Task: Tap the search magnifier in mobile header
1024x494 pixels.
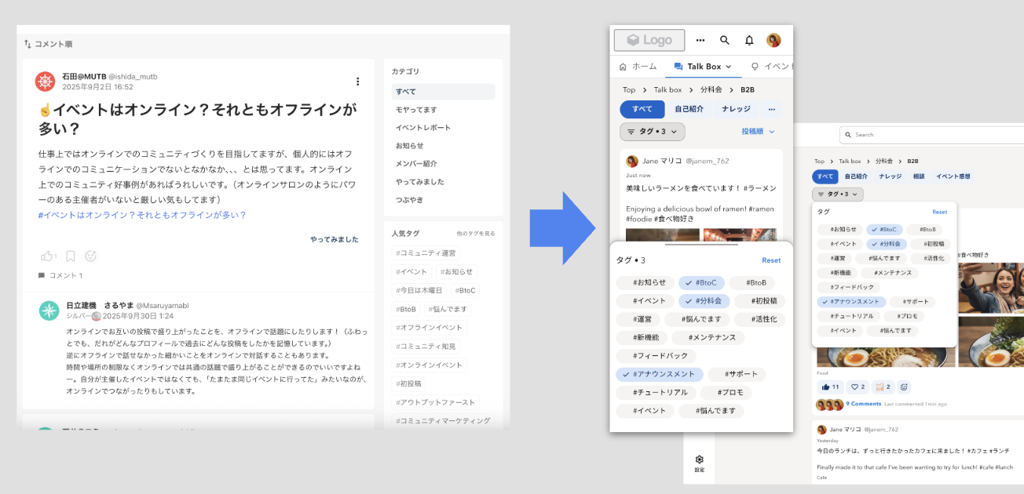Action: tap(725, 40)
